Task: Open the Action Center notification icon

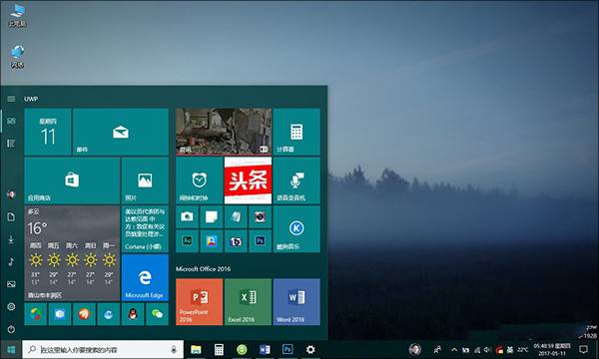Action: click(583, 349)
